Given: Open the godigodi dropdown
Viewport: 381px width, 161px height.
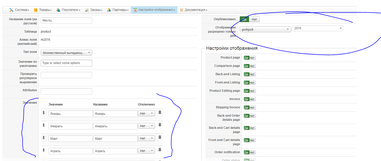Looking at the screenshot, I should [265, 29].
